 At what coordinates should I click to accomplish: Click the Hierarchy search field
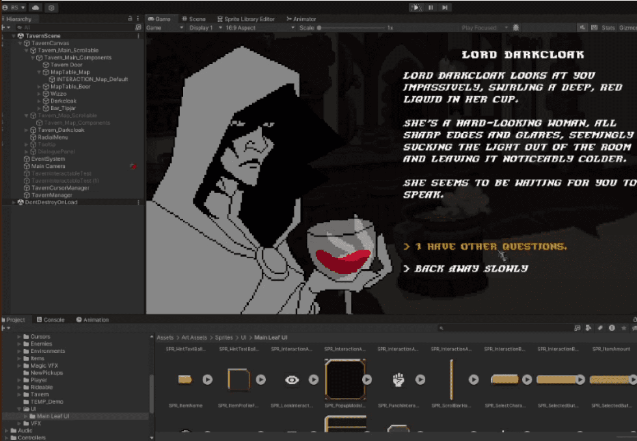click(x=75, y=28)
